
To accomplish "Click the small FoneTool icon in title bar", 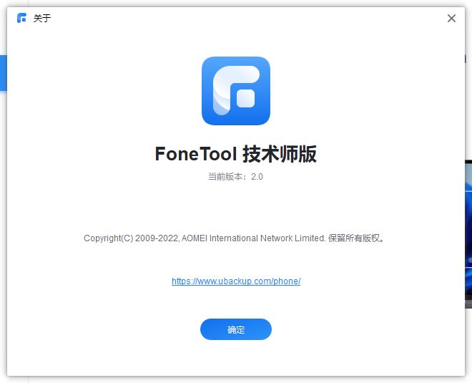I will 21,18.
